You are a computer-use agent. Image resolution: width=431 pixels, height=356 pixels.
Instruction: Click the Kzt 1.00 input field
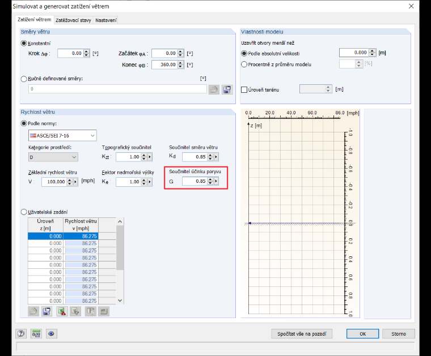(x=128, y=157)
